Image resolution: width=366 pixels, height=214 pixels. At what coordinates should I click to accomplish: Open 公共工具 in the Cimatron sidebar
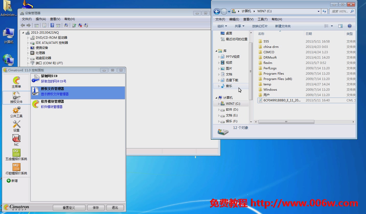[x=16, y=112]
